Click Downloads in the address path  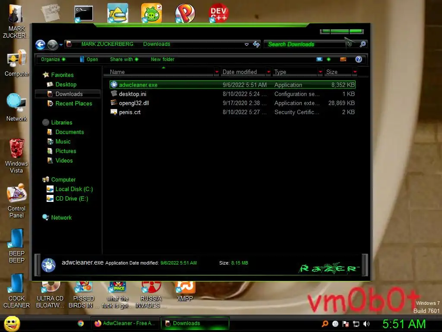point(157,44)
